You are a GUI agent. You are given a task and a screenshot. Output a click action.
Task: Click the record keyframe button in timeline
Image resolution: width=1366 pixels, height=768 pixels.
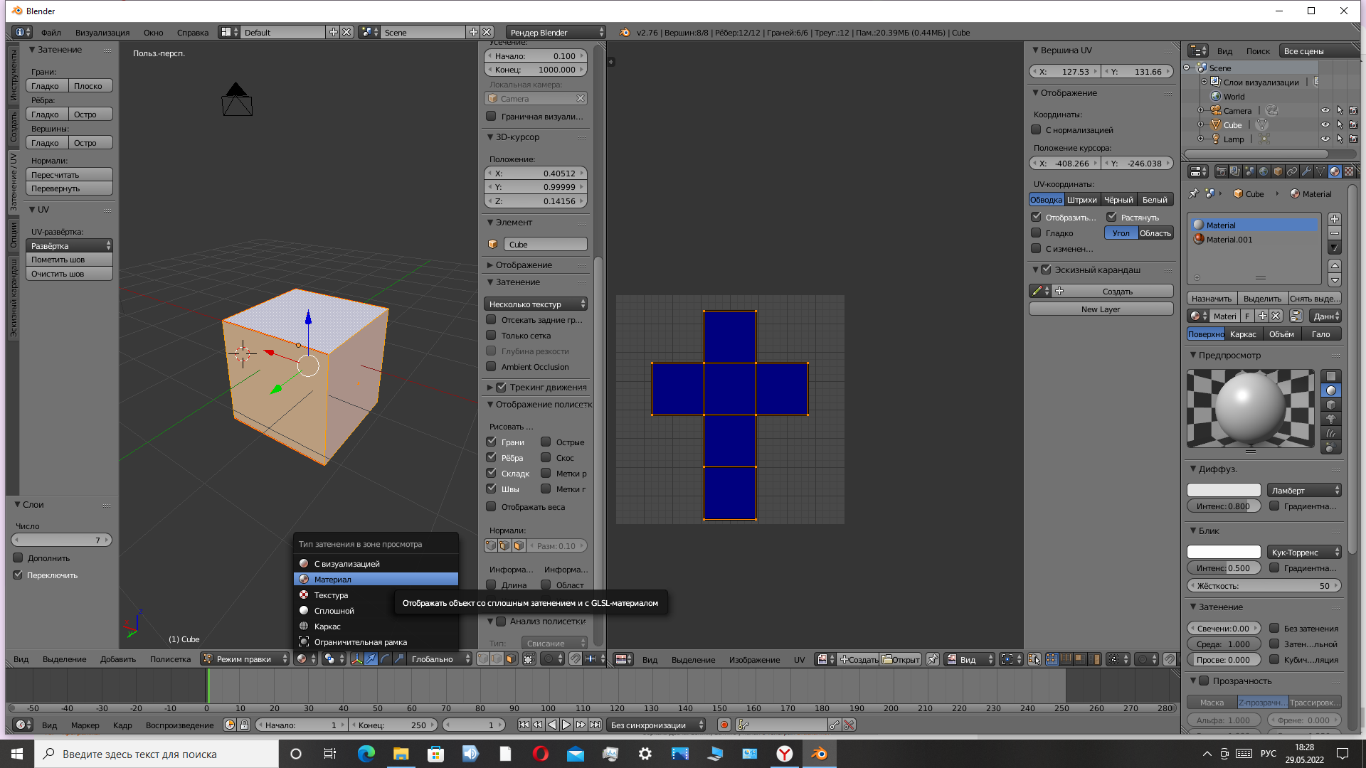click(x=724, y=725)
